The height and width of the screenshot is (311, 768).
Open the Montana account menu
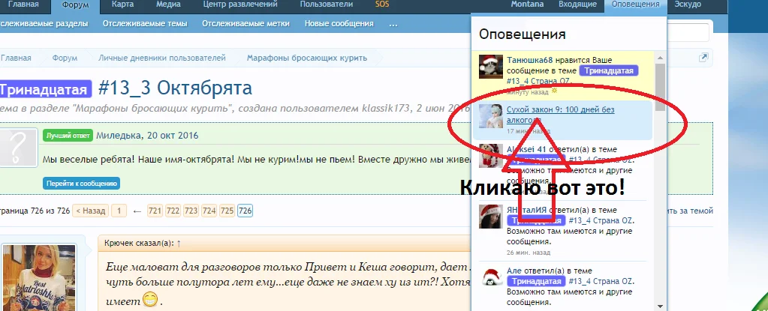pos(527,4)
